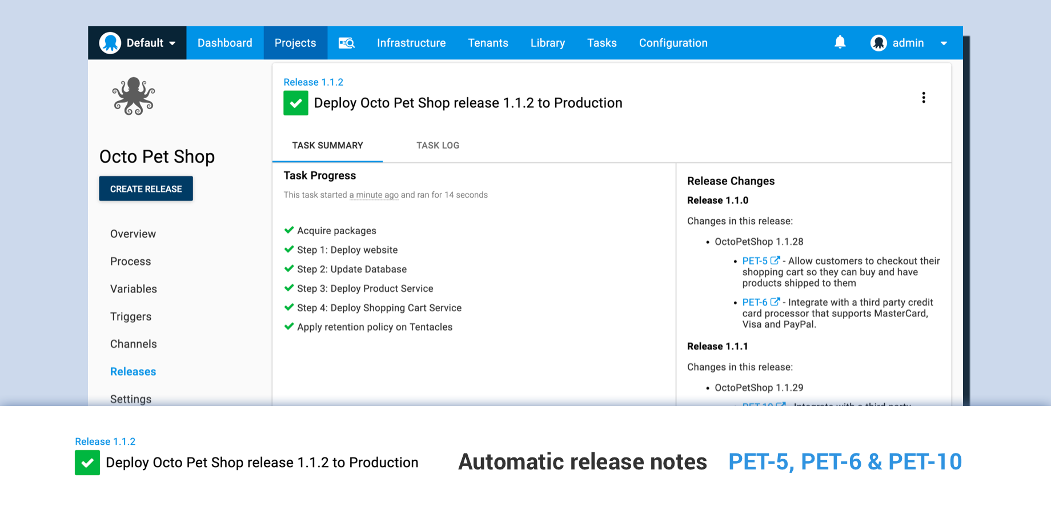Click the Octo Pet Shop octopus logo
This screenshot has width=1051, height=514.
[134, 96]
